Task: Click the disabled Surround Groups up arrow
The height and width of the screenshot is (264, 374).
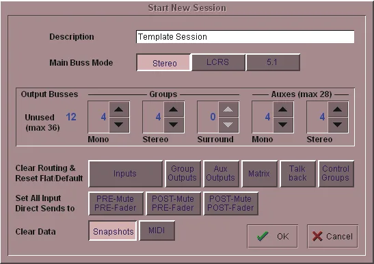Action: (228, 109)
